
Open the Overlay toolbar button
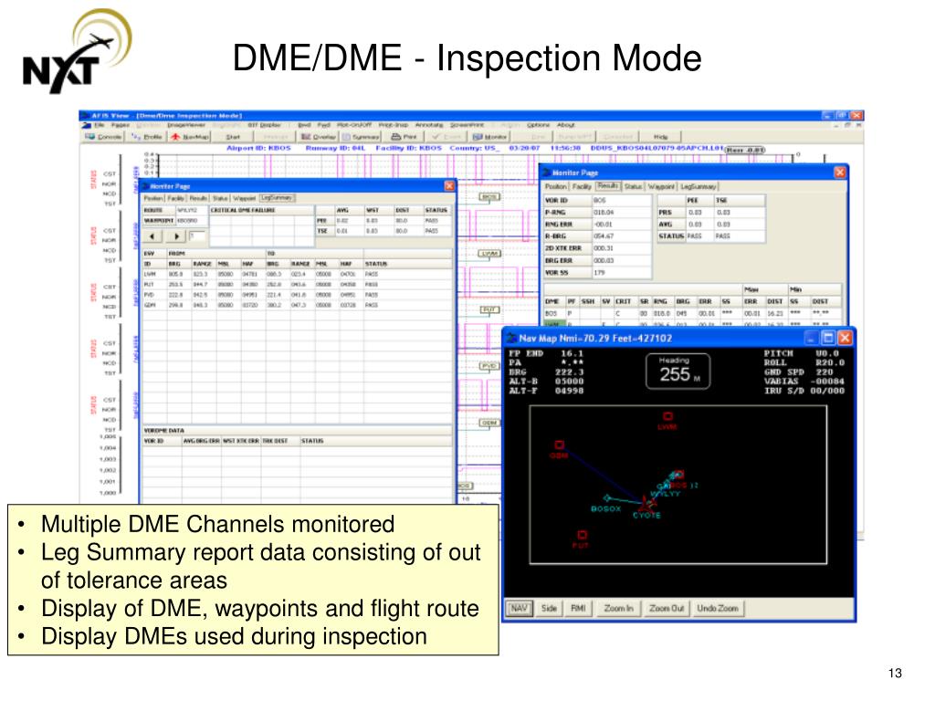point(319,137)
